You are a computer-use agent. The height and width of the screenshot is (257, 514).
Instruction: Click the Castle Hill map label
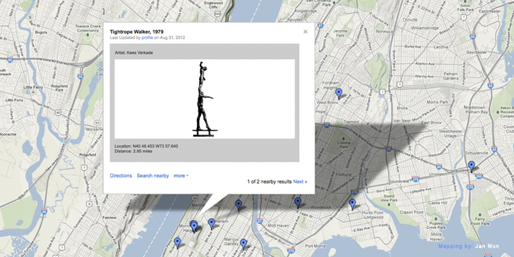click(436, 203)
